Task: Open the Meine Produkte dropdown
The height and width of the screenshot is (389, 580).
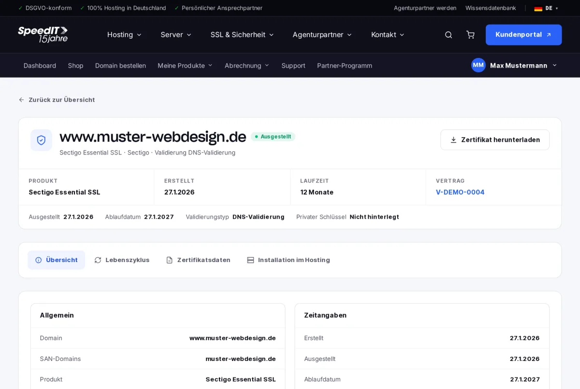Action: click(185, 66)
